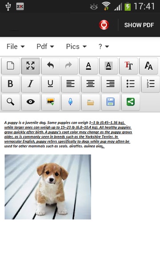Expand the Pics dropdown arrow

pos(85,46)
